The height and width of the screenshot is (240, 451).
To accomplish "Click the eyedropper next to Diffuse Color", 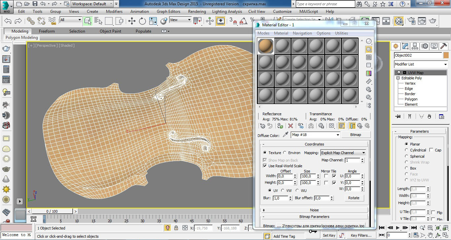I will [286, 135].
